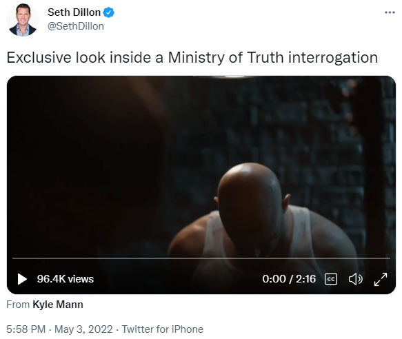Click the 0:00 / 2:16 time display

point(289,279)
